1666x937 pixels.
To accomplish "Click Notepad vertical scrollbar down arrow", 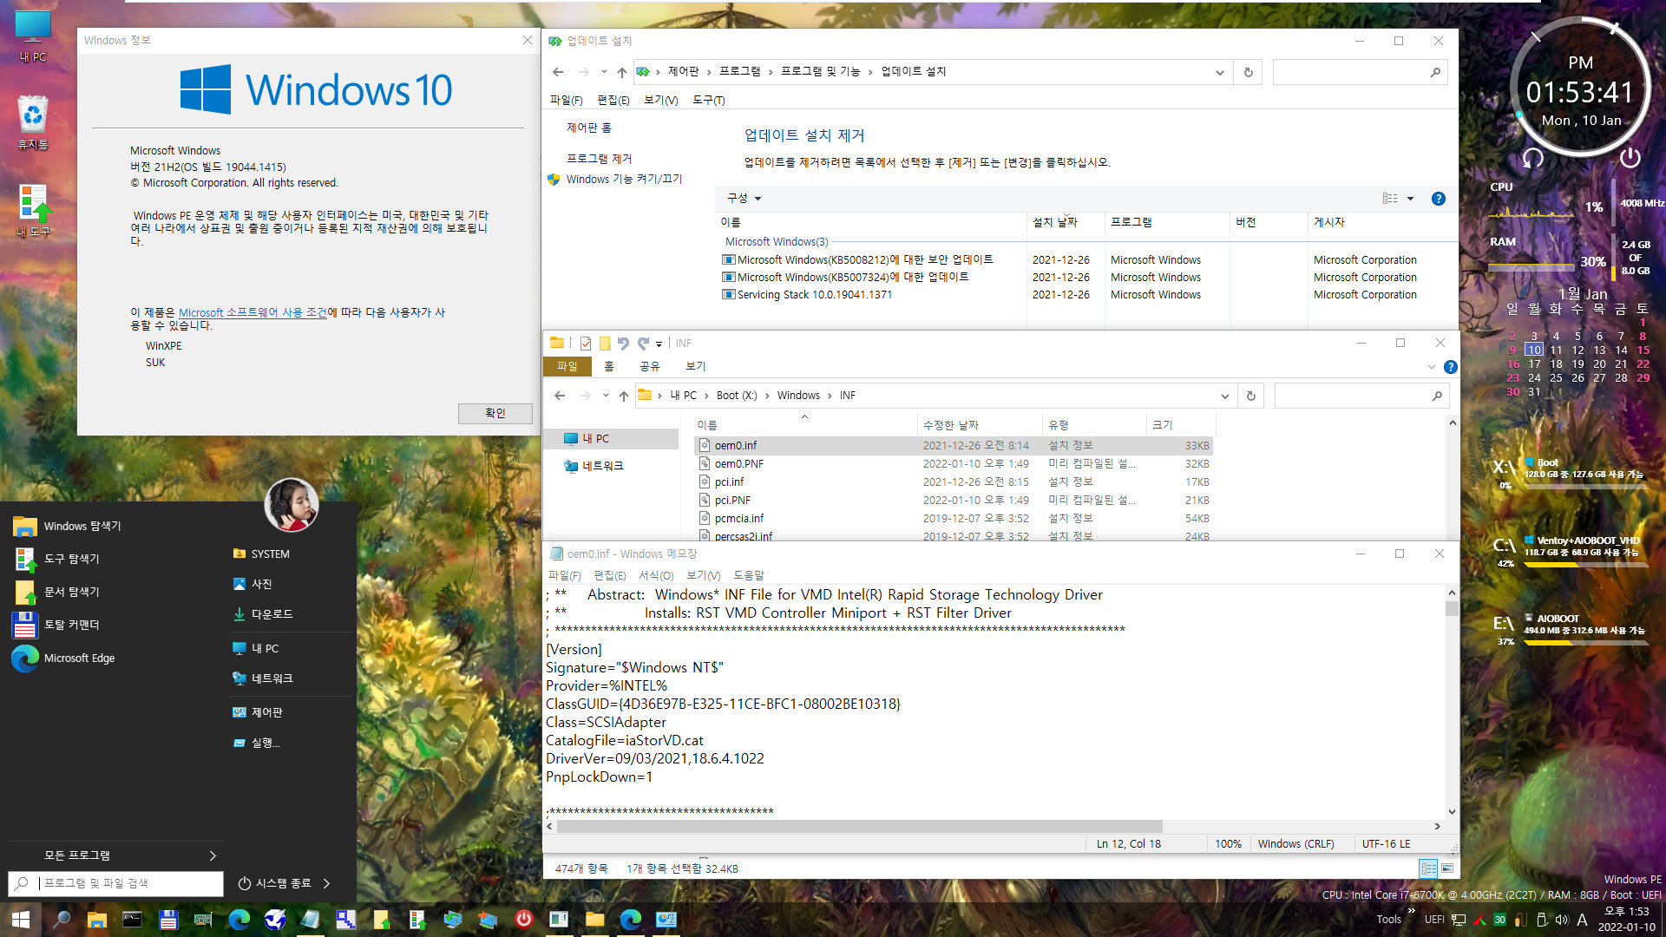I will click(1452, 812).
